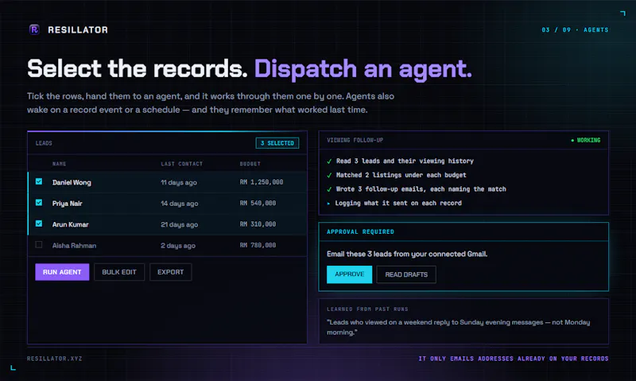The image size is (636, 381).
Task: Click the LEARNED FROM PAST RUNS heading
Action: pyautogui.click(x=367, y=309)
